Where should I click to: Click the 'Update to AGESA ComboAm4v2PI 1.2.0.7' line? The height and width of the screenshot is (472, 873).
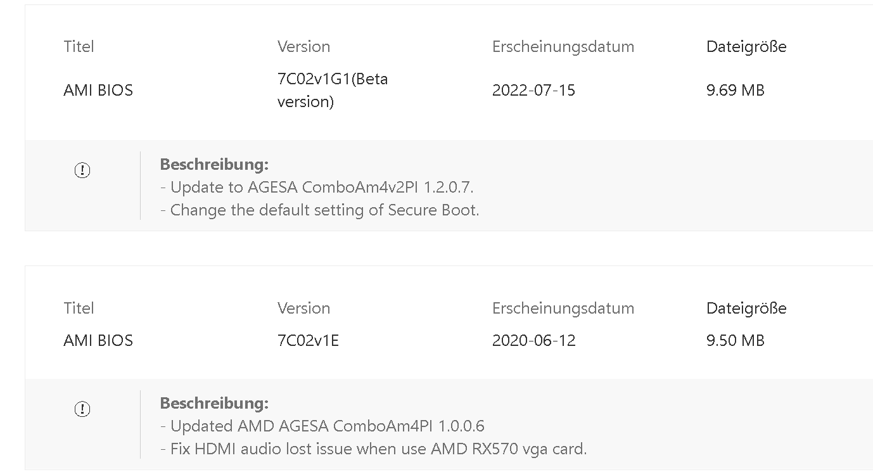(x=317, y=187)
